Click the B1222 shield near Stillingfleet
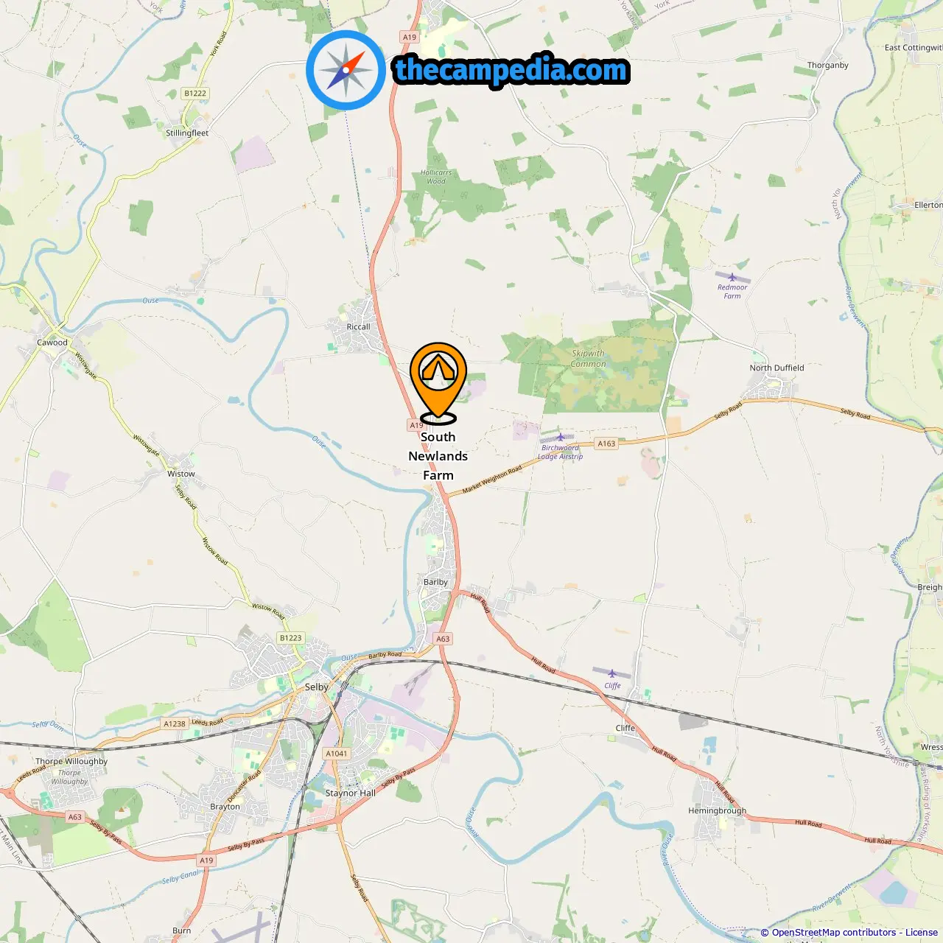Viewport: 943px width, 943px height. point(195,94)
